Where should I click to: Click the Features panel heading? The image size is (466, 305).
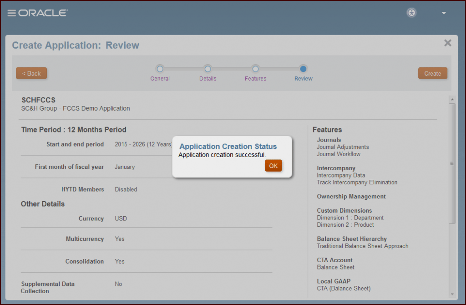[x=327, y=130]
